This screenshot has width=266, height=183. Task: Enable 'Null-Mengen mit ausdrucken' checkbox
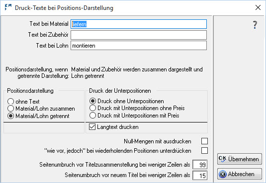[204, 141]
